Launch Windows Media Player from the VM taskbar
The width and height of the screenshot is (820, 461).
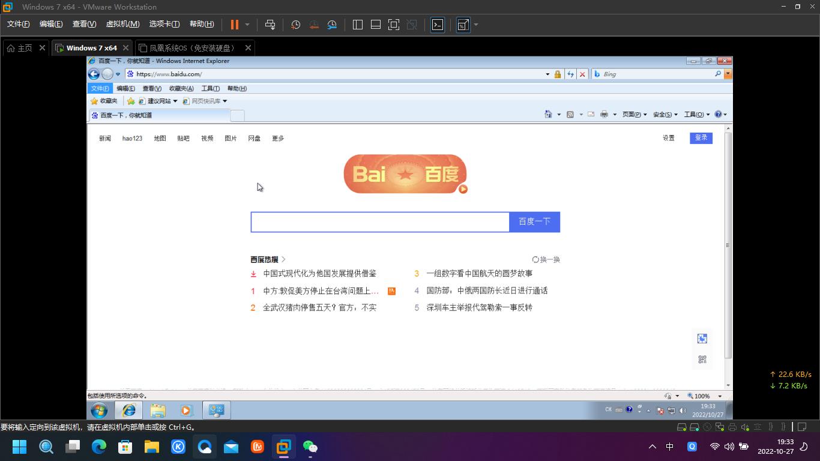(186, 410)
